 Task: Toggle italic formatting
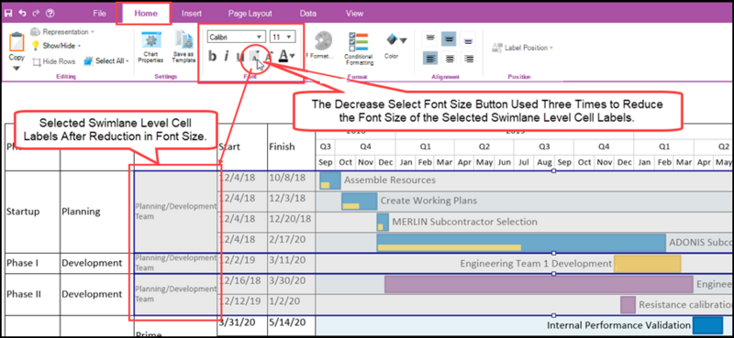point(226,57)
